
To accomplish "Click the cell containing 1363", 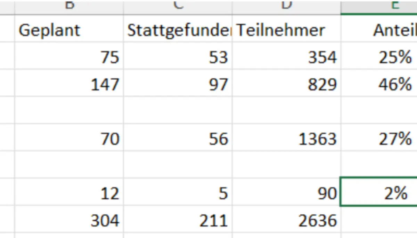I will (286, 139).
